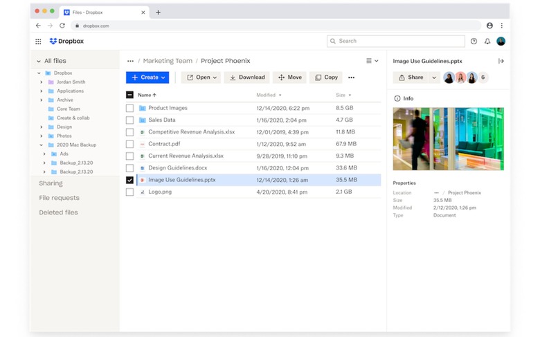This screenshot has width=540, height=337.
Task: Open more actions ellipsis after Copy
Action: [x=351, y=78]
